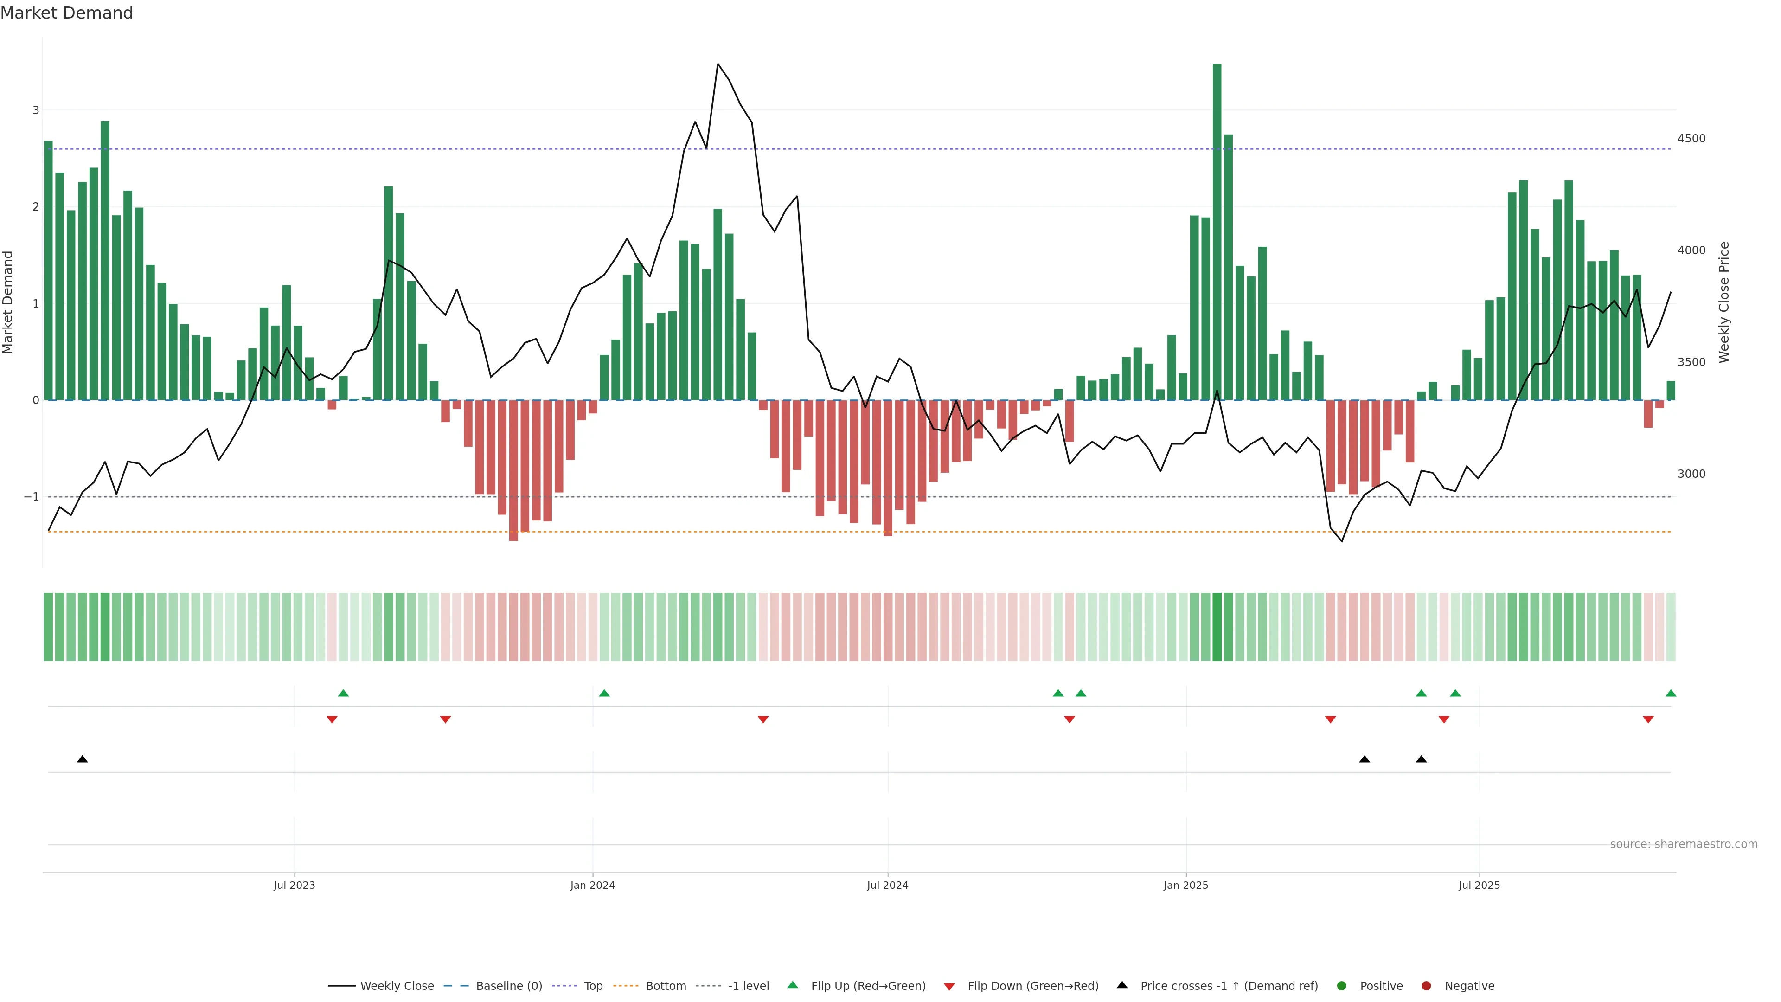Click the black Price crosses -1 legend triangle

1122,985
